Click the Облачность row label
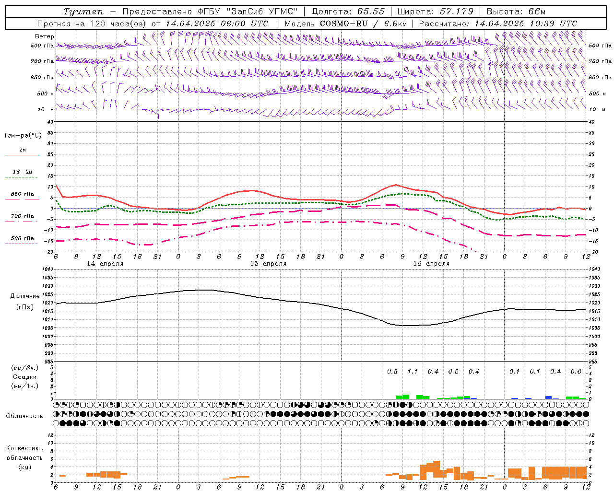This screenshot has height=491, width=614. (x=24, y=416)
